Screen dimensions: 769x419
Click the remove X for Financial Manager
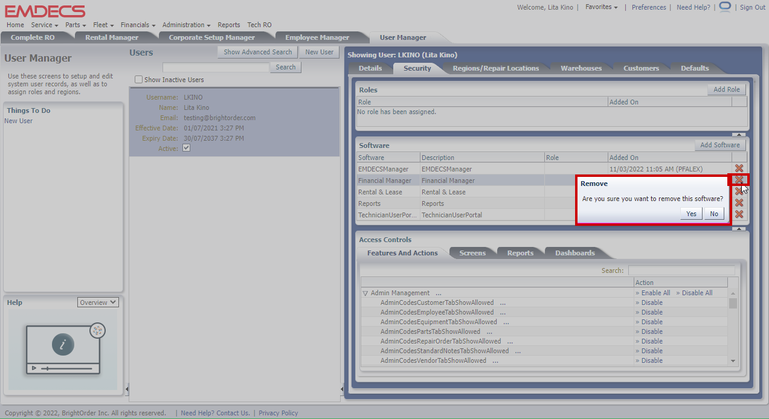tap(739, 180)
